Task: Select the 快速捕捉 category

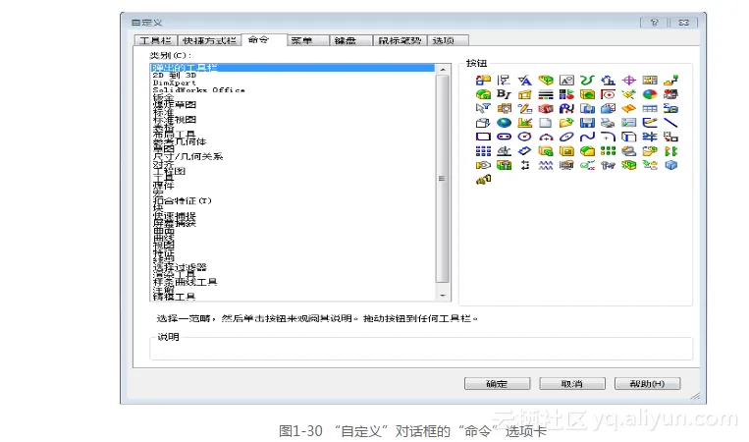Action: (x=175, y=215)
